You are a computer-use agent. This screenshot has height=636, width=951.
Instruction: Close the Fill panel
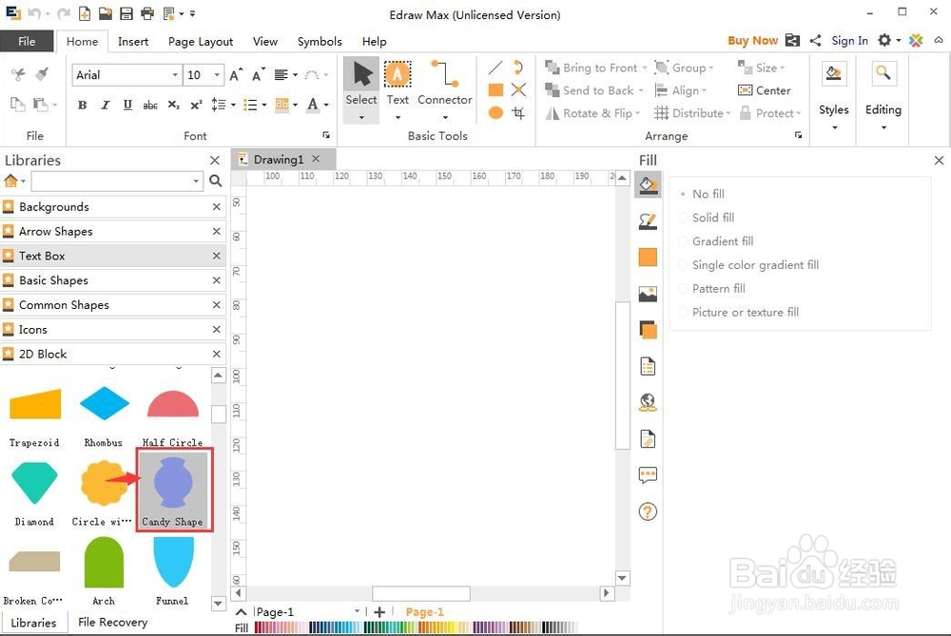click(939, 160)
